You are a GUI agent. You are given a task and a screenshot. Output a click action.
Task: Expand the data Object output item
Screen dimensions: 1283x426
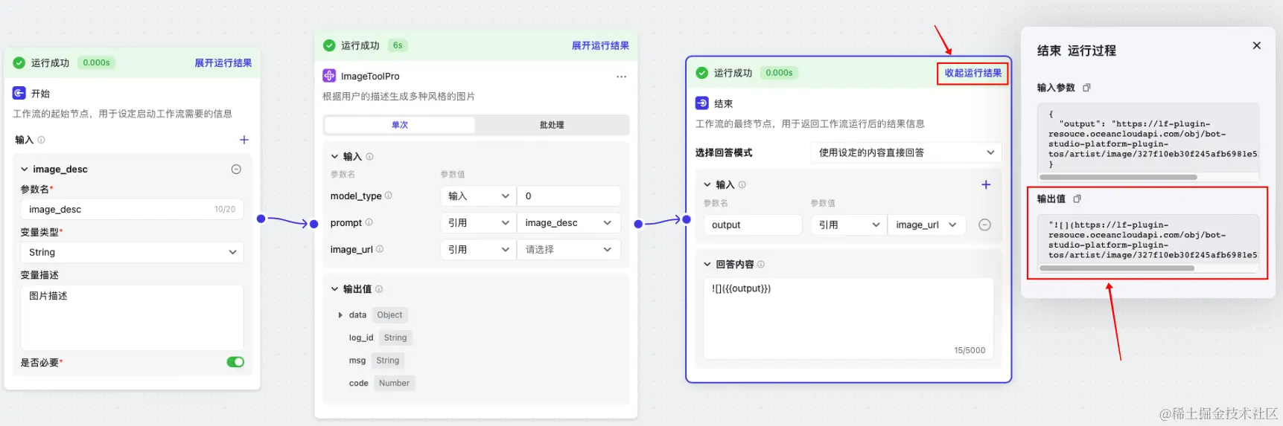(340, 315)
